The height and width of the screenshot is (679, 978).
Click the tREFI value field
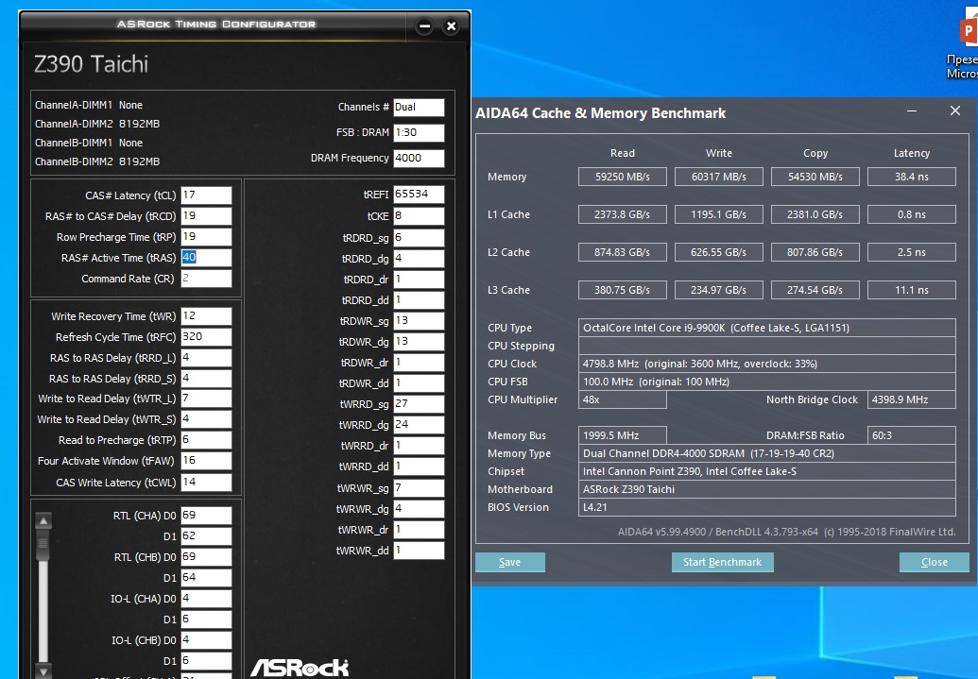tap(420, 195)
